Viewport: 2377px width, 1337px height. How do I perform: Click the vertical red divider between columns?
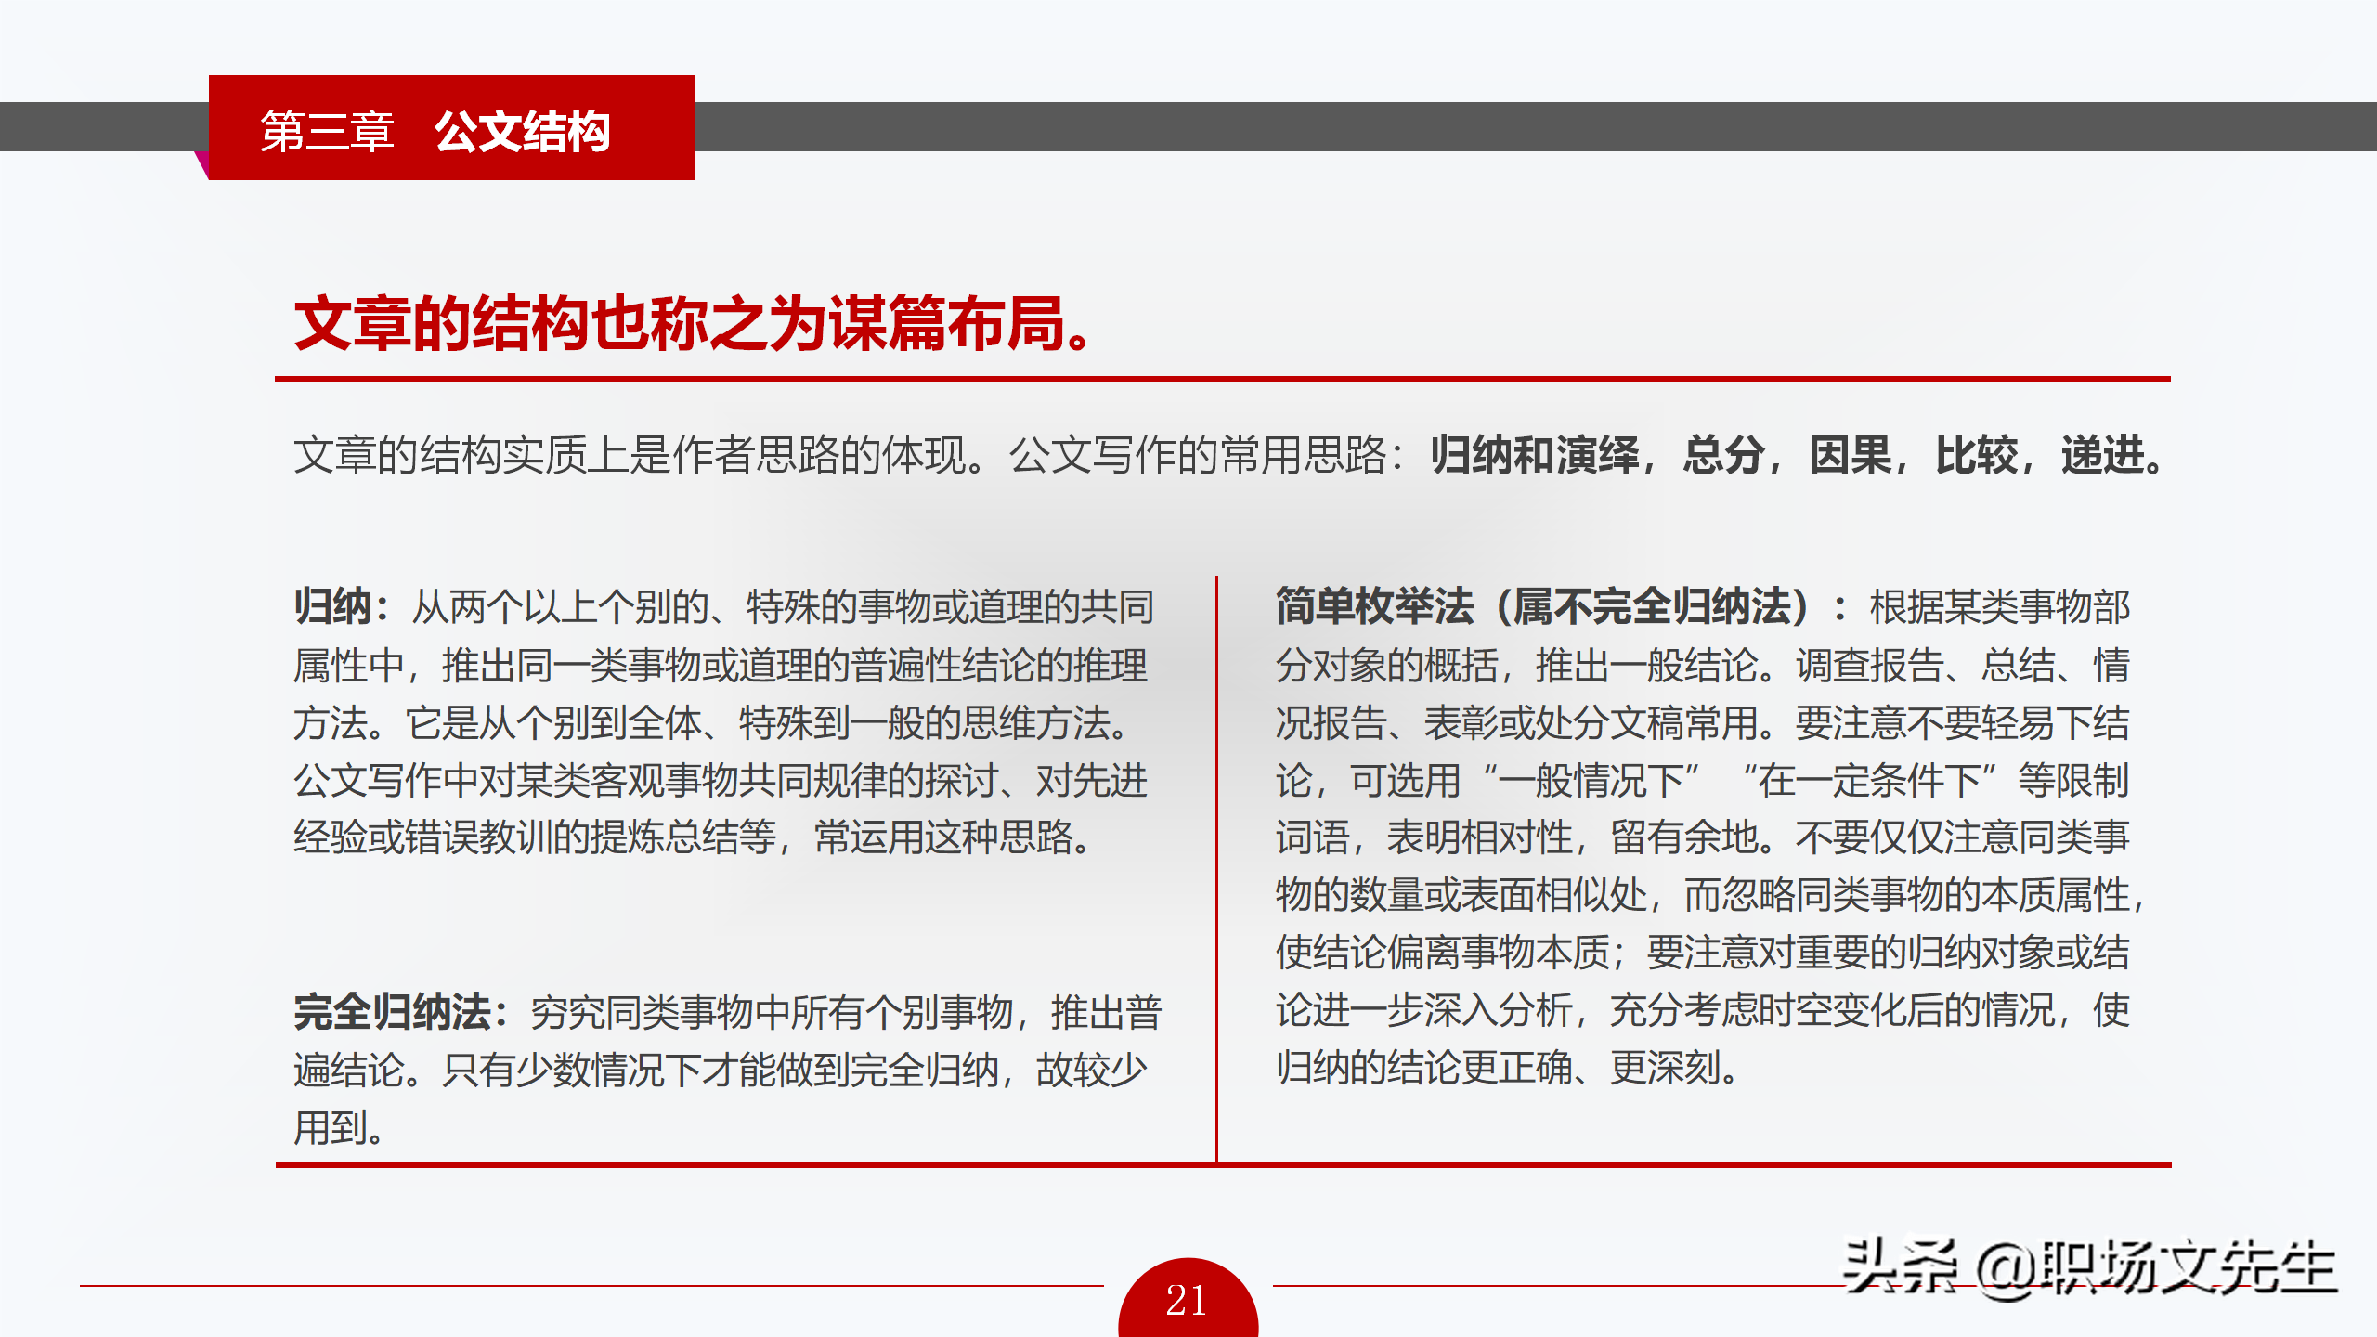pyautogui.click(x=1216, y=868)
